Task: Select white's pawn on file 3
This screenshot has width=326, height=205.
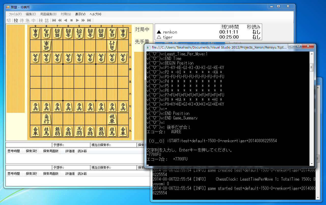Action: pos(101,58)
